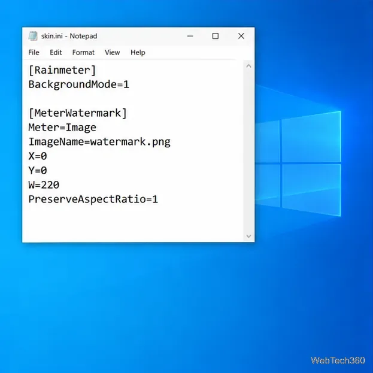Click the skin.ini - Notepad title text

point(69,36)
